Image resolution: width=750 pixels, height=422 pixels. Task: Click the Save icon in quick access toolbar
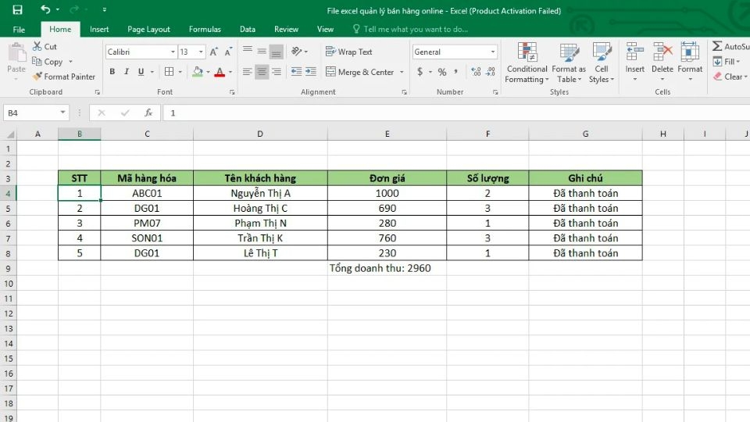17,10
